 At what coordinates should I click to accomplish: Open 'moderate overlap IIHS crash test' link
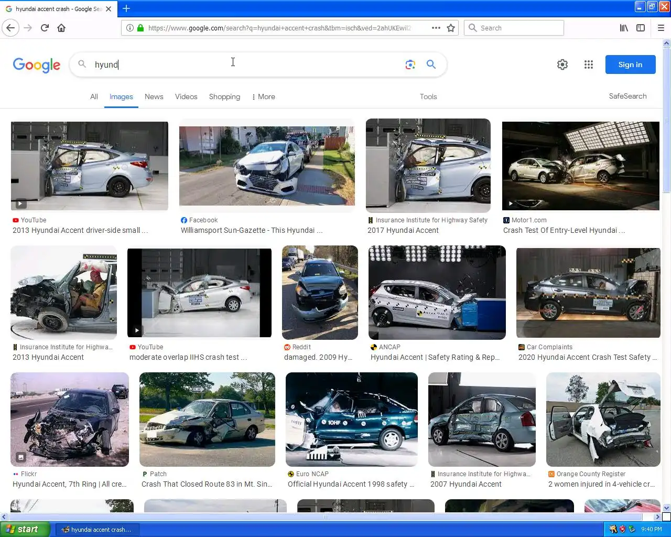point(188,357)
